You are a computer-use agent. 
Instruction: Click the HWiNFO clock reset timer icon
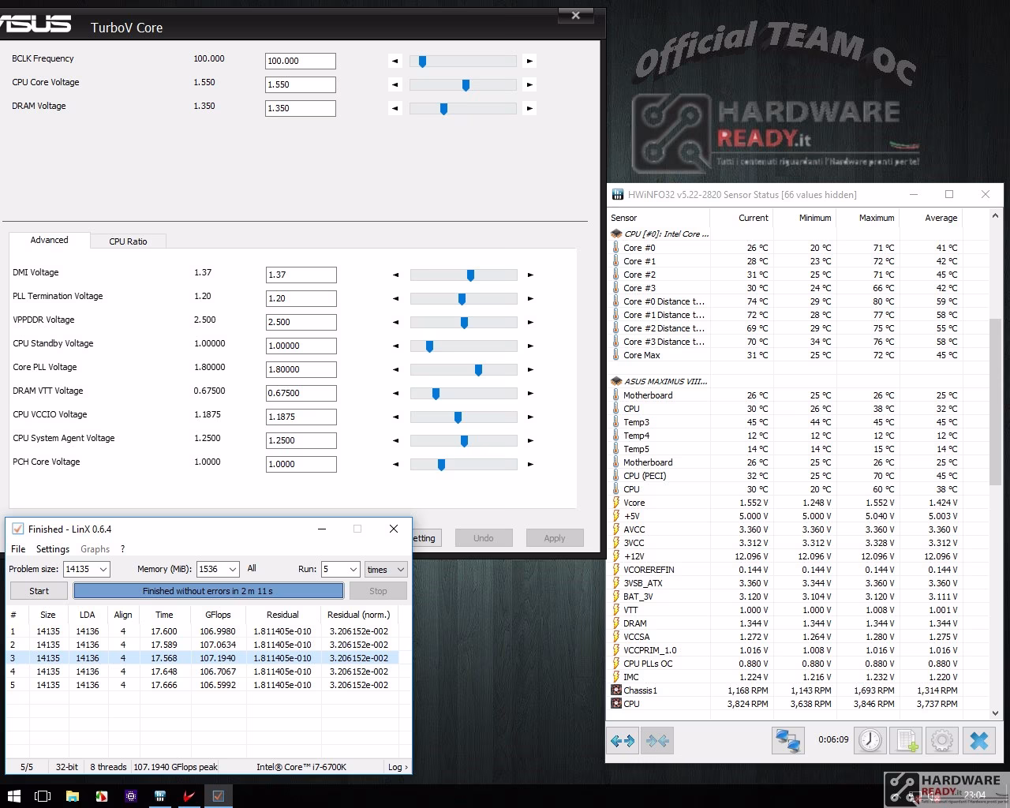[870, 740]
